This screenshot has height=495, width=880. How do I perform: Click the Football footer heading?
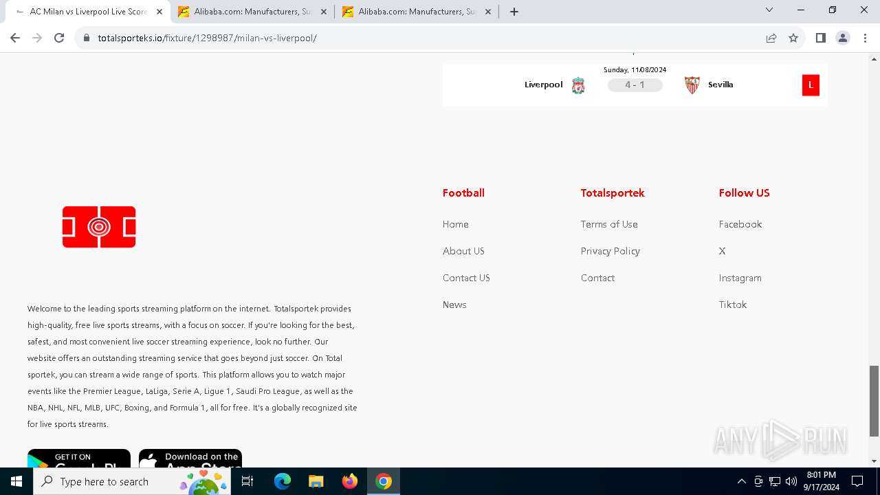(463, 193)
